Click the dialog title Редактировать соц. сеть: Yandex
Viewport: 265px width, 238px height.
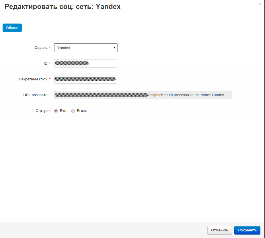[x=63, y=7]
